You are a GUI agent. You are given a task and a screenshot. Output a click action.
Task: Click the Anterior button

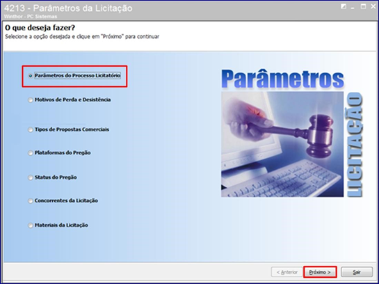tap(287, 272)
